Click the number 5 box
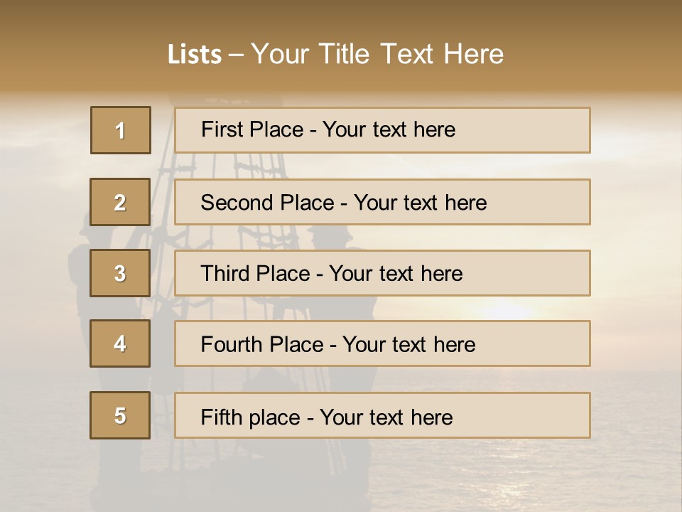This screenshot has height=512, width=682. pyautogui.click(x=120, y=415)
